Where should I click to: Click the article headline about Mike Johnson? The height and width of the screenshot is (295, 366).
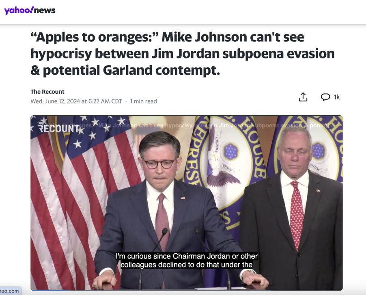pos(182,54)
